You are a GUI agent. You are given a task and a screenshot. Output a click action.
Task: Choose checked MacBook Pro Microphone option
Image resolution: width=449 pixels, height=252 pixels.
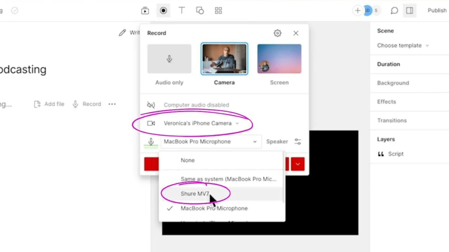click(x=221, y=208)
